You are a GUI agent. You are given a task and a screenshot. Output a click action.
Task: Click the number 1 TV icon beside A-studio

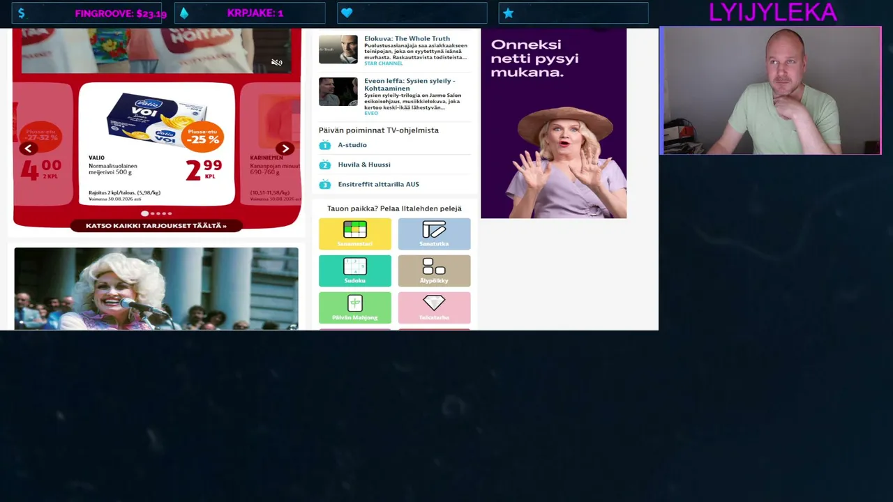tap(324, 145)
